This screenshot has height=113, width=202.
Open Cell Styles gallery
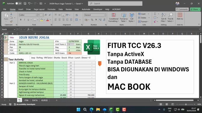pyautogui.click(x=132, y=18)
